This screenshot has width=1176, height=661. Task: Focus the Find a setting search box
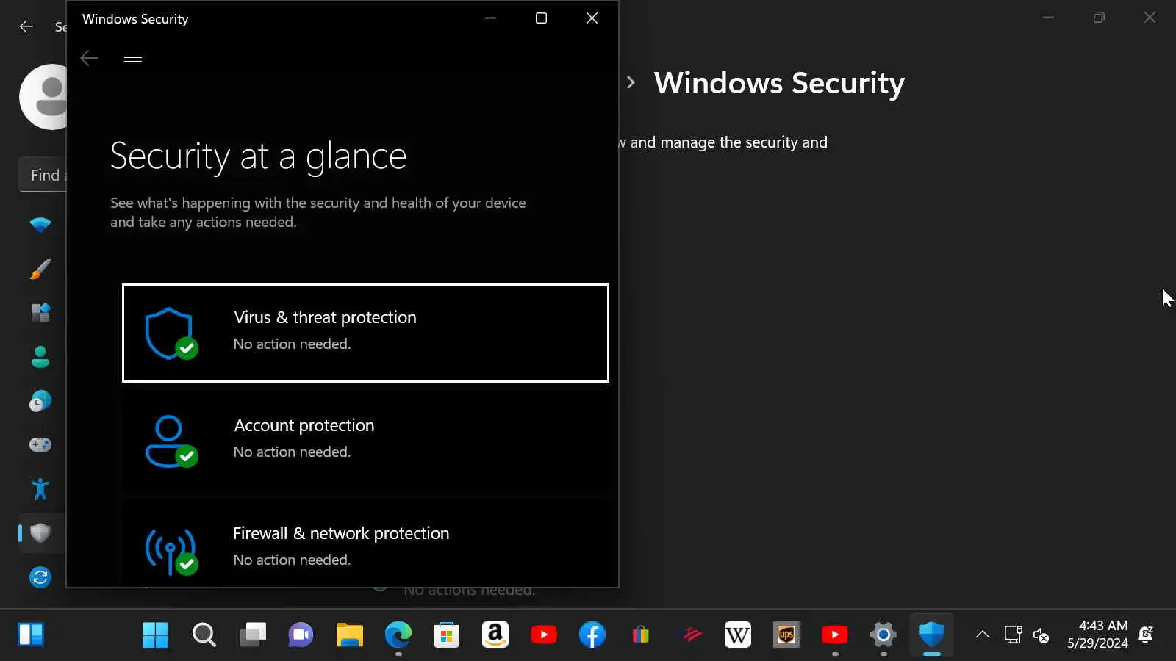click(43, 175)
